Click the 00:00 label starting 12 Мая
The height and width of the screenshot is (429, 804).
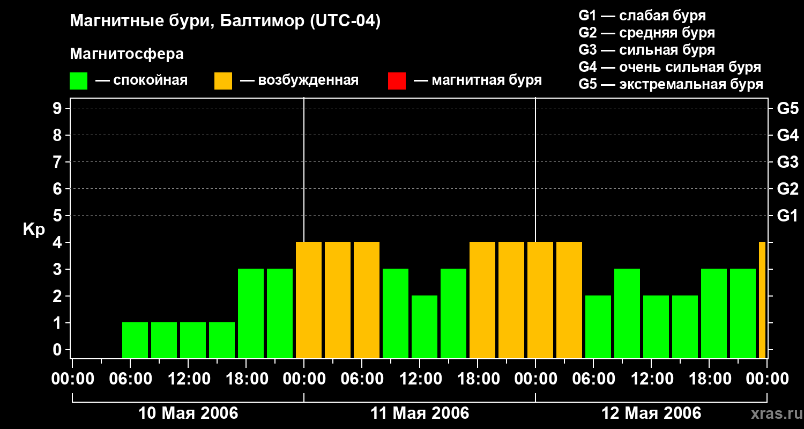pyautogui.click(x=535, y=379)
